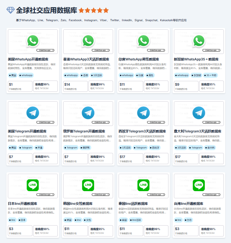Viewport: 231px width, 243px height.
Task: Click Telegram icon on 俄罗斯Telegram开通数据库 card
Action: [88, 113]
